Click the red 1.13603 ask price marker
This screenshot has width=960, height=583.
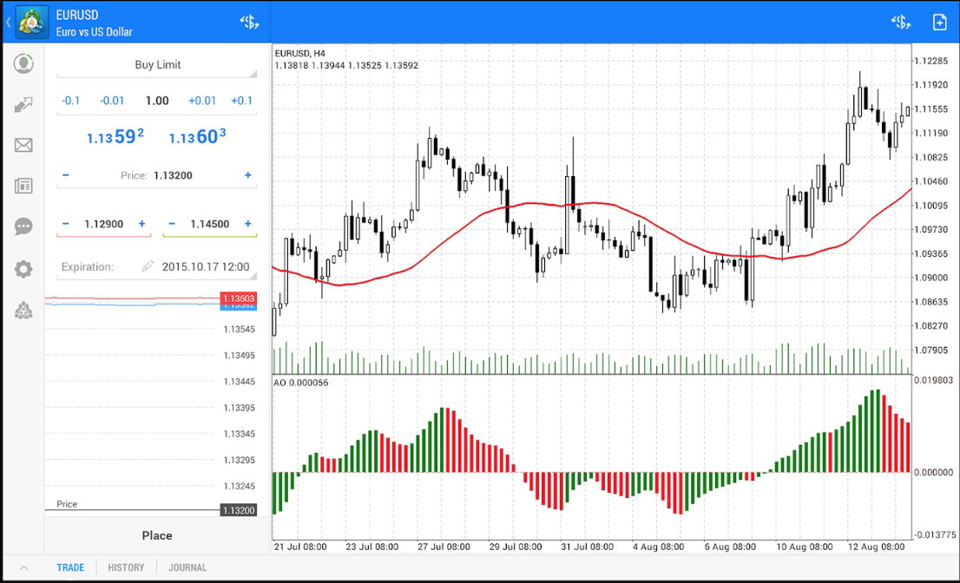coord(238,298)
